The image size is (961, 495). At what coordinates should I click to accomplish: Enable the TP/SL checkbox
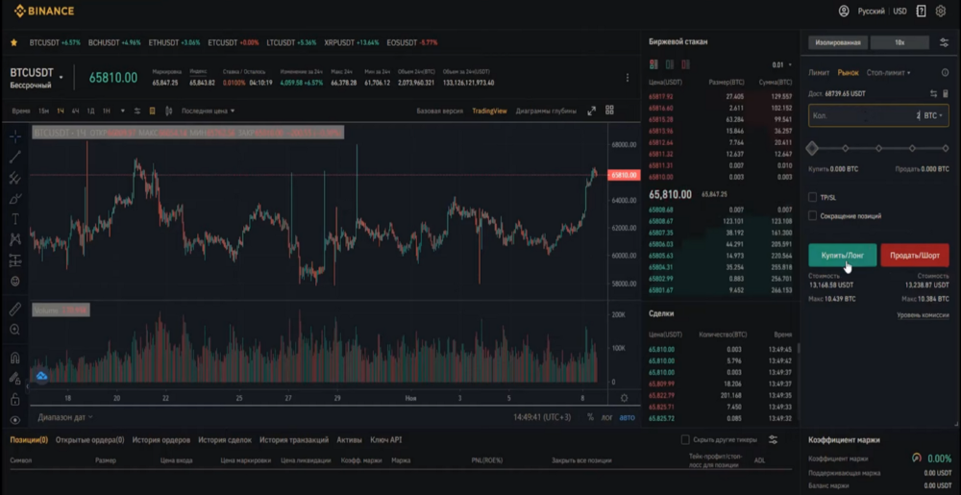(x=813, y=197)
